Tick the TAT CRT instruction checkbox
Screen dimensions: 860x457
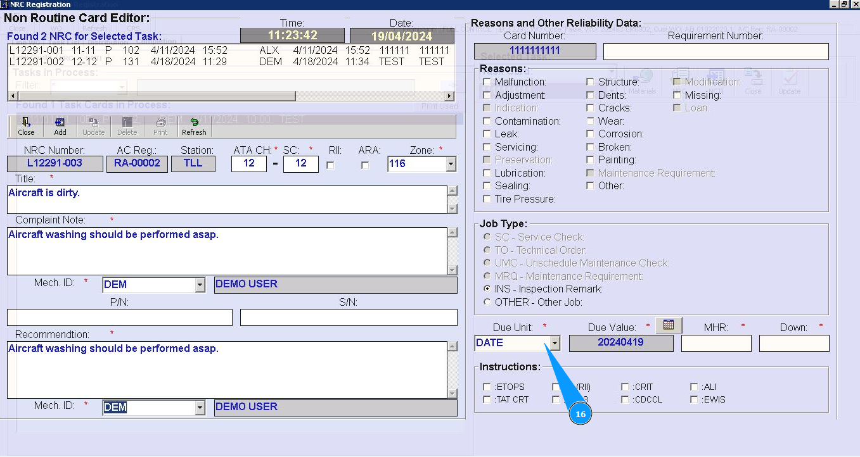pos(487,399)
